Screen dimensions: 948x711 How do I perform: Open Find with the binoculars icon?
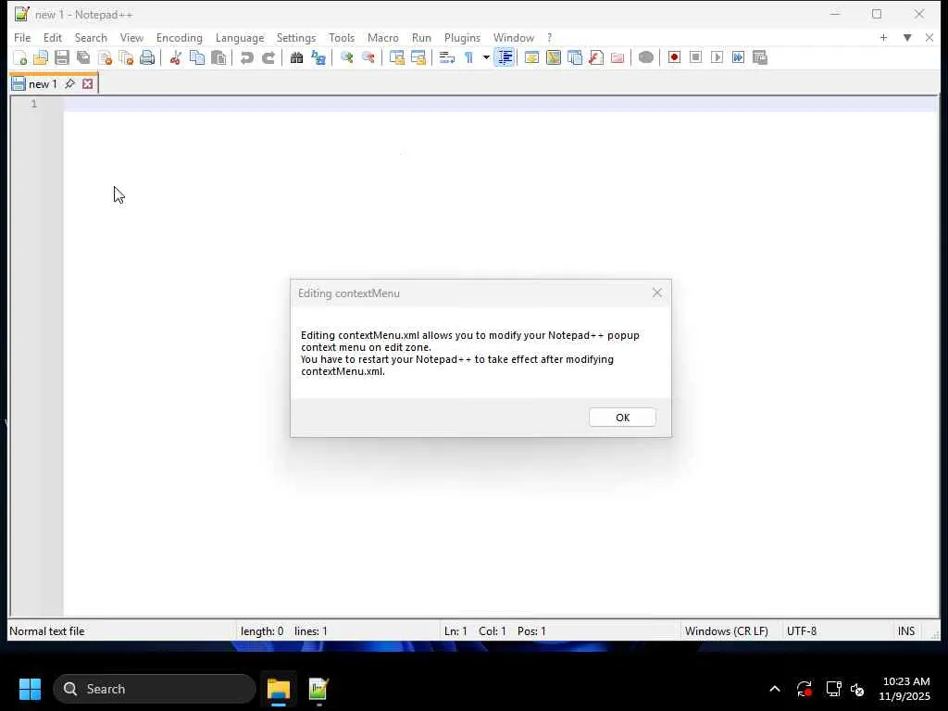[x=296, y=57]
